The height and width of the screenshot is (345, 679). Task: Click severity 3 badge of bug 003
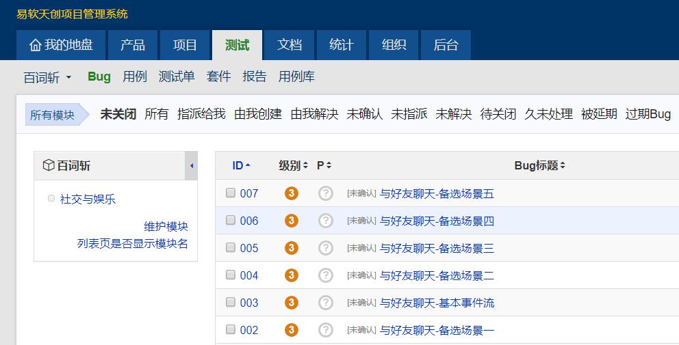click(292, 302)
